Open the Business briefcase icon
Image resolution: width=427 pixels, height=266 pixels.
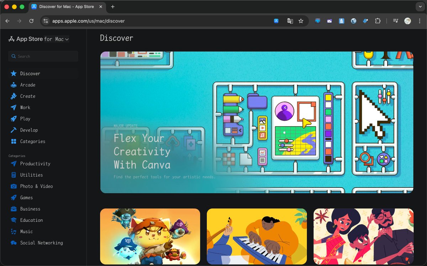coord(14,209)
